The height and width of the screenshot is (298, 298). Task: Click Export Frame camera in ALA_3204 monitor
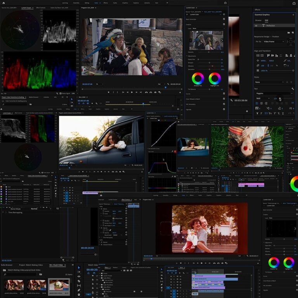[155, 92]
